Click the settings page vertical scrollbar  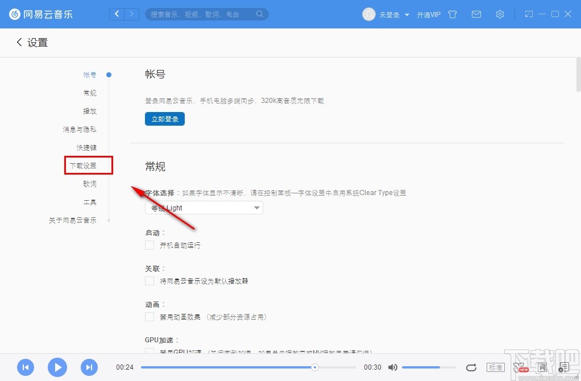point(578,75)
